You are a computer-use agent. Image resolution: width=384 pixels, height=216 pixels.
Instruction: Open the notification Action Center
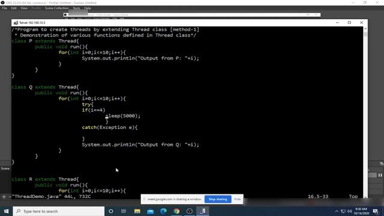pyautogui.click(x=376, y=211)
